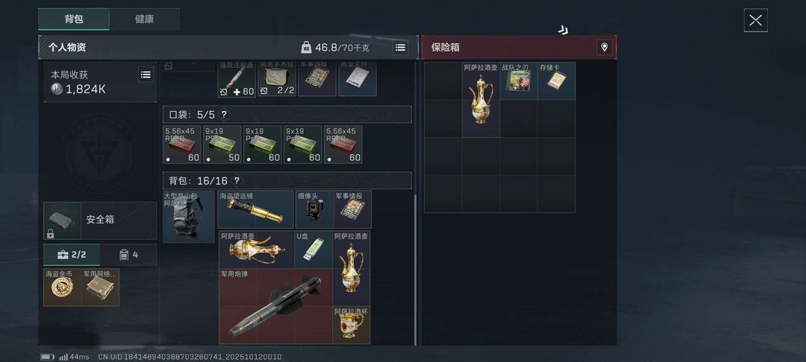Select the 摄像头 camera item
This screenshot has width=806, height=362.
[x=315, y=209]
